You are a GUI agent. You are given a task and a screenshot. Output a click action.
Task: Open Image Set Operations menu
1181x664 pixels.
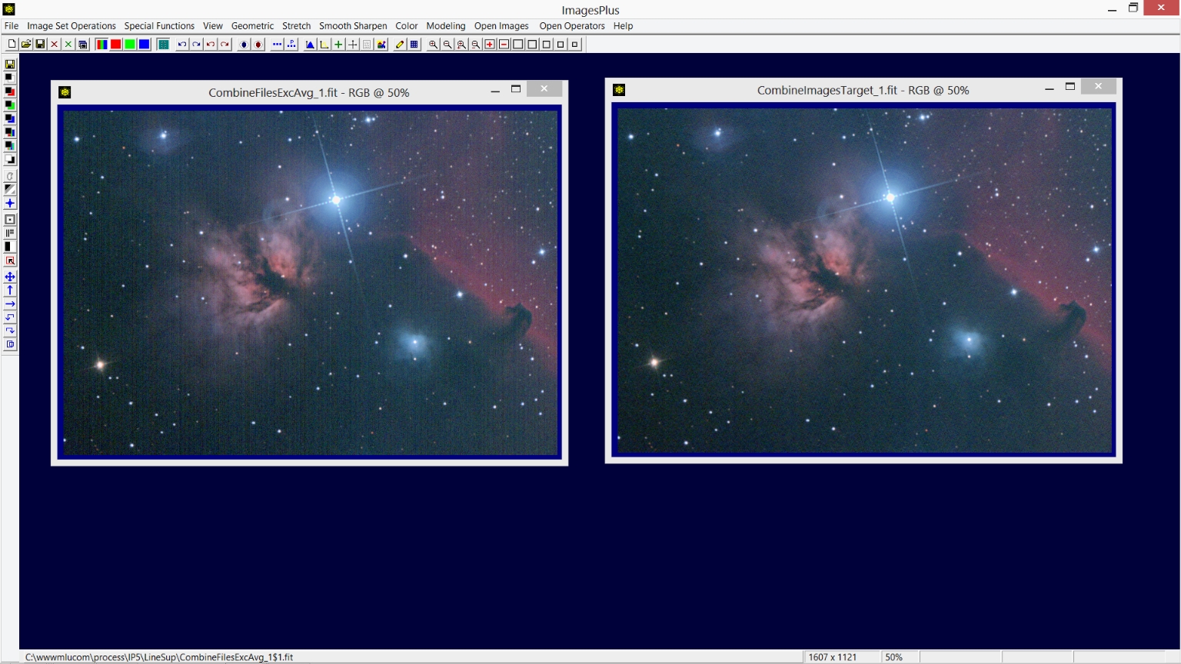pyautogui.click(x=72, y=26)
